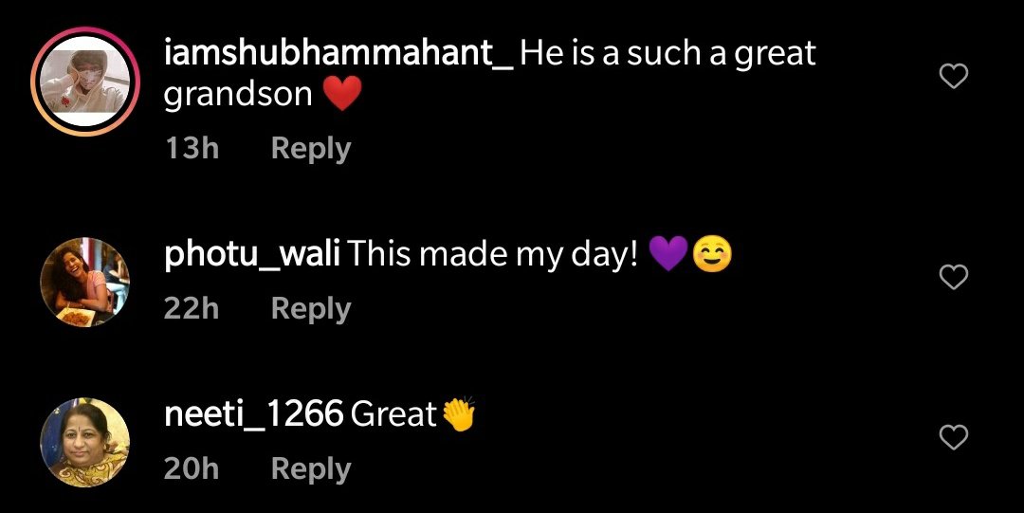The image size is (1024, 513).
Task: Open iamshubhammahant_'s story from ringed avatar
Action: 85,82
